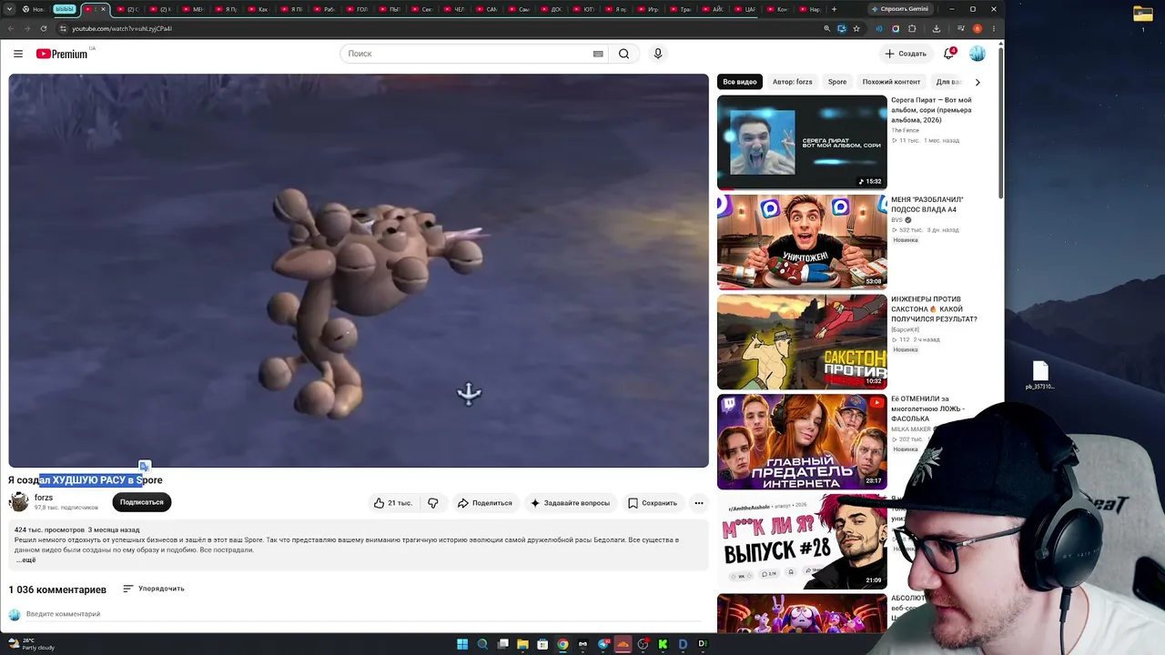Open Chrome extensions puzzle icon
The height and width of the screenshot is (655, 1165).
coord(913,28)
